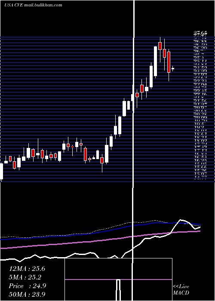Click the 'USA CVE mail.bullkhan.com' chart title
Viewport: 215px width, 301px height.
[33, 5]
